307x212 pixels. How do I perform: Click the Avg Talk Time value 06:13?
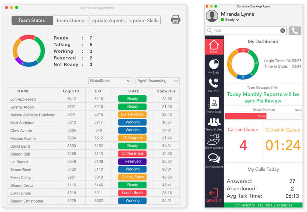(x=292, y=196)
